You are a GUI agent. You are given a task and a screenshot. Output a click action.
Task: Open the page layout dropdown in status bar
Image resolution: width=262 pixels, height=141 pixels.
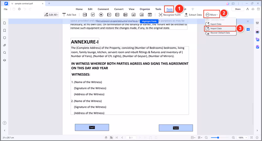point(193,138)
